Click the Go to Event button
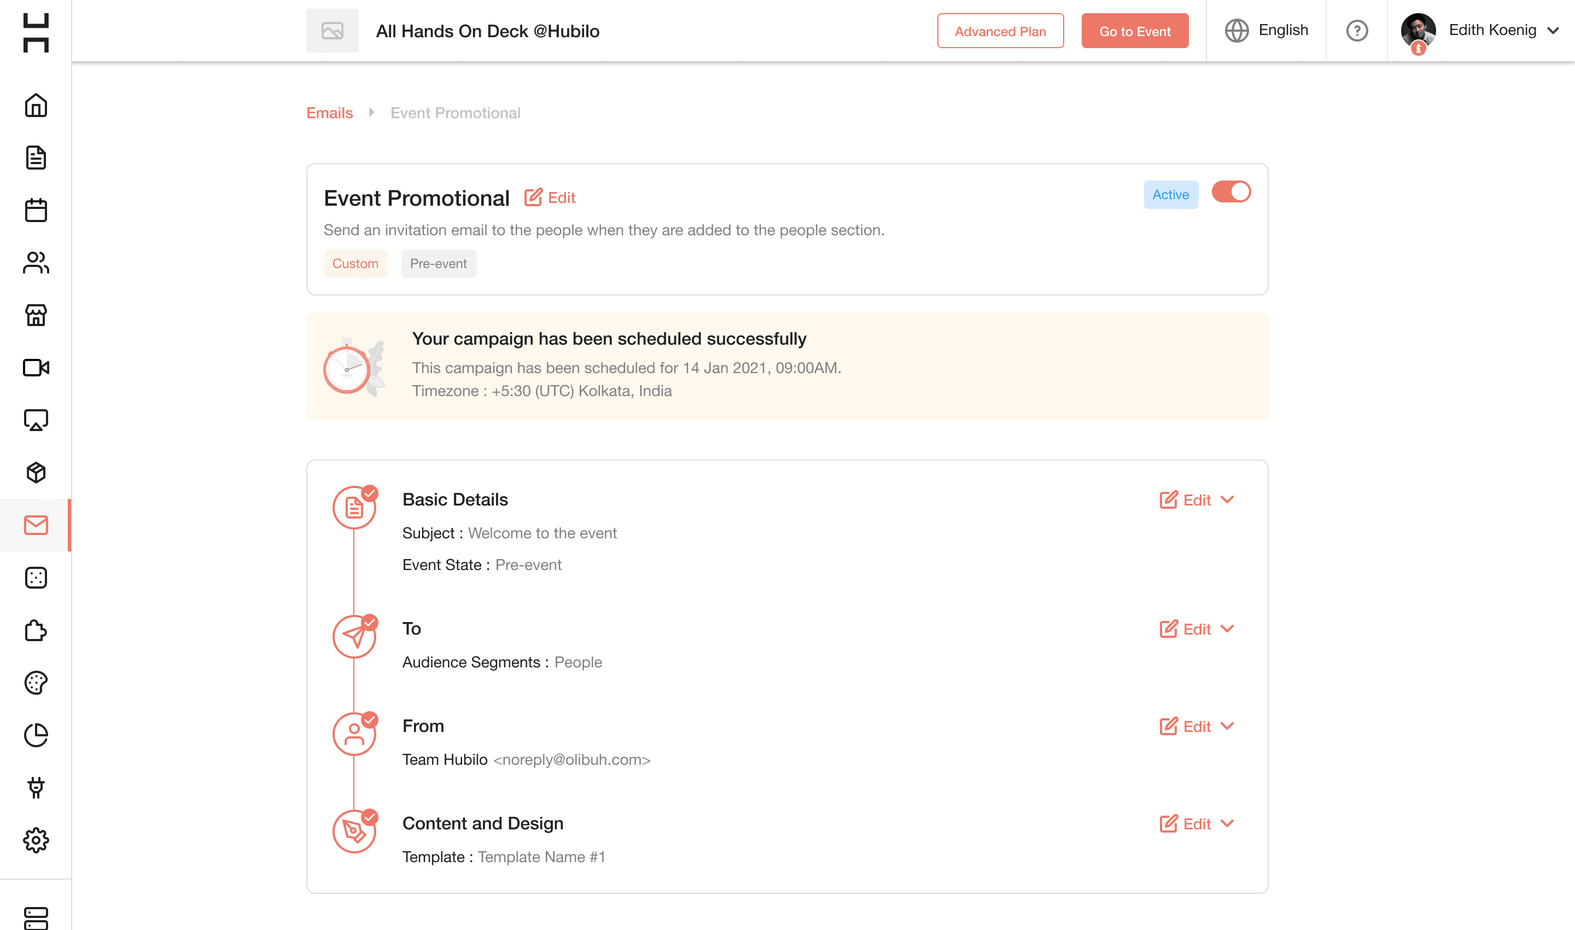Viewport: 1575px width, 930px height. [1134, 31]
